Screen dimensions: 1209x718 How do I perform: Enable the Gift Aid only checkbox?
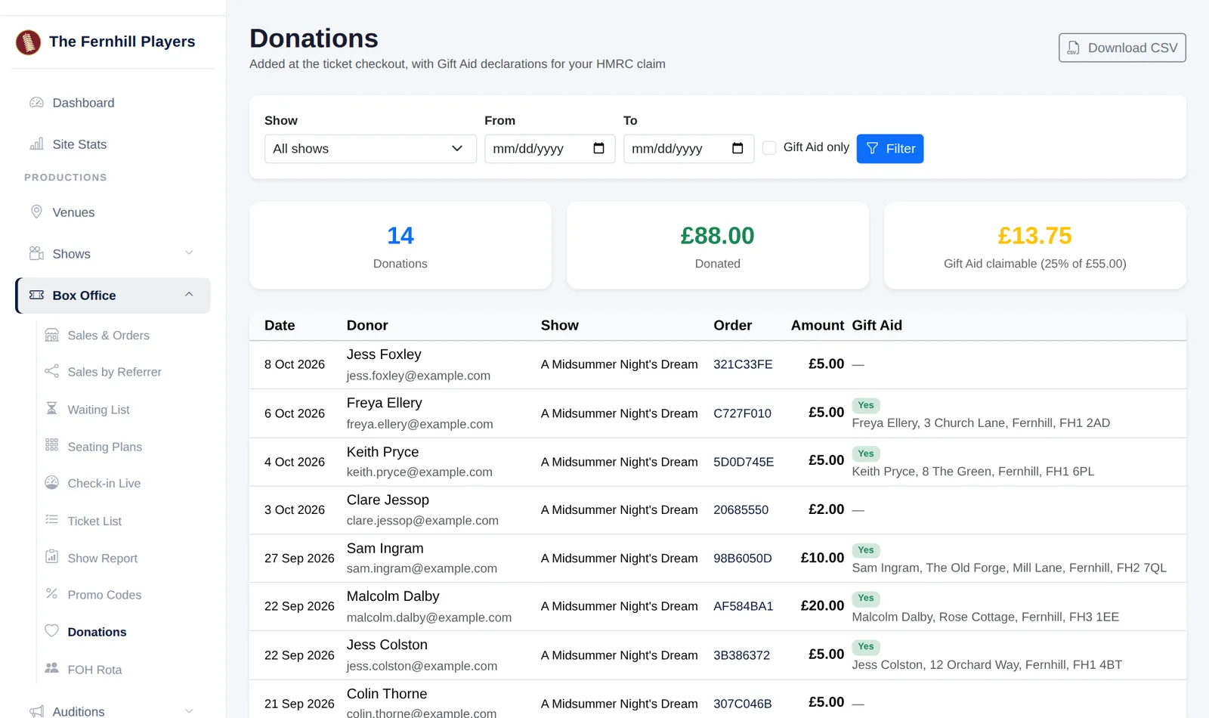pos(769,147)
